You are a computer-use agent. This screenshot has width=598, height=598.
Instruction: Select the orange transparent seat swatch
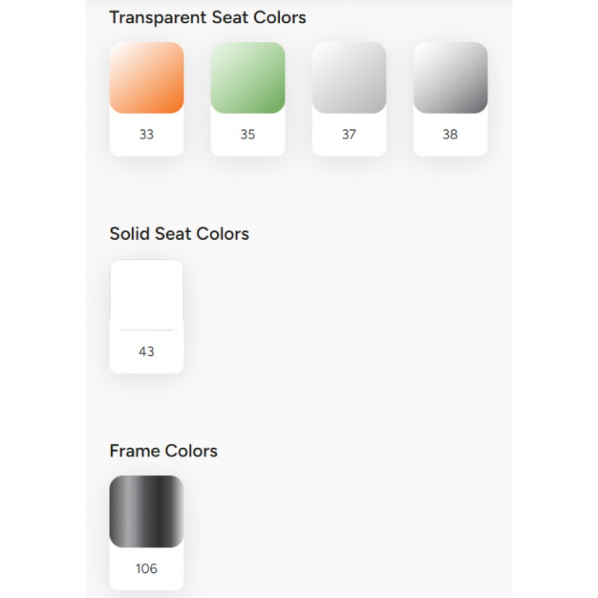[147, 78]
